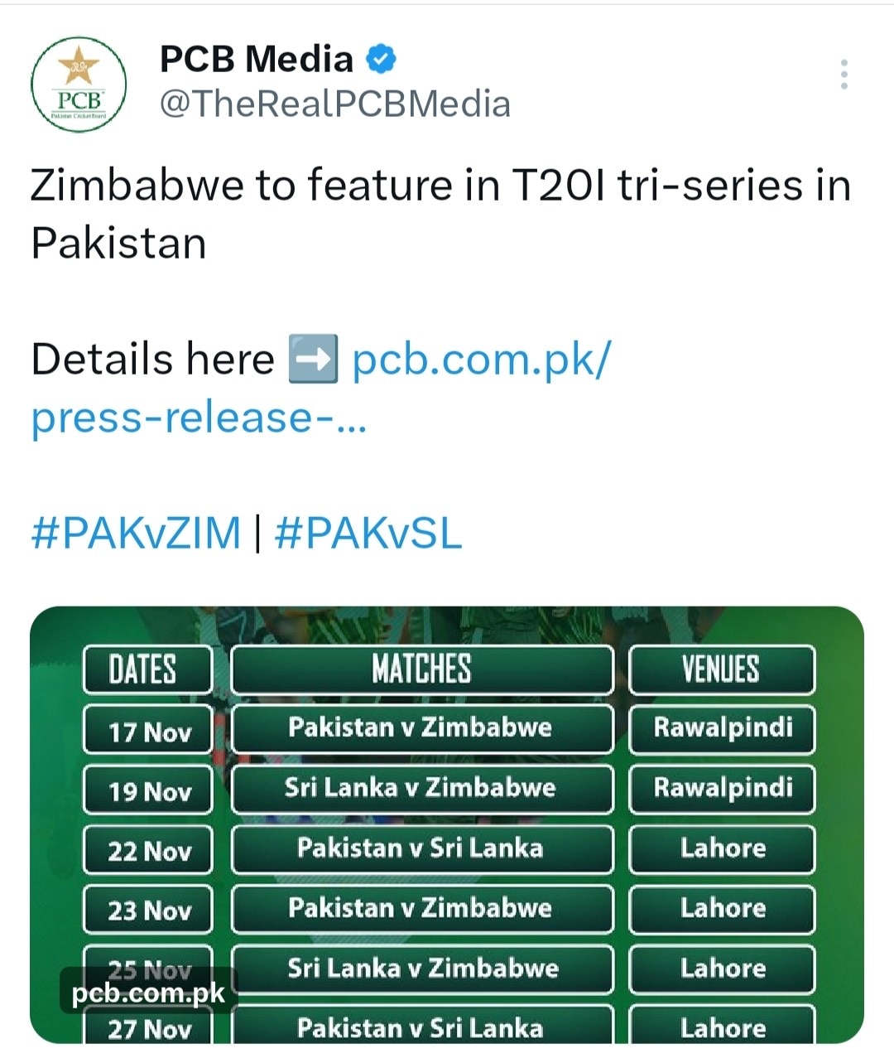
Task: Click the MATCHES column header
Action: pyautogui.click(x=421, y=669)
